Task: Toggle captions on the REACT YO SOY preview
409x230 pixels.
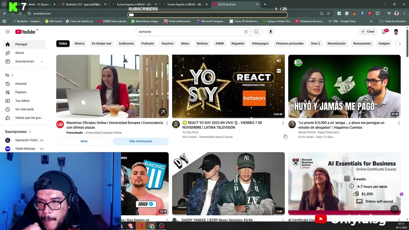Action: pos(279,71)
